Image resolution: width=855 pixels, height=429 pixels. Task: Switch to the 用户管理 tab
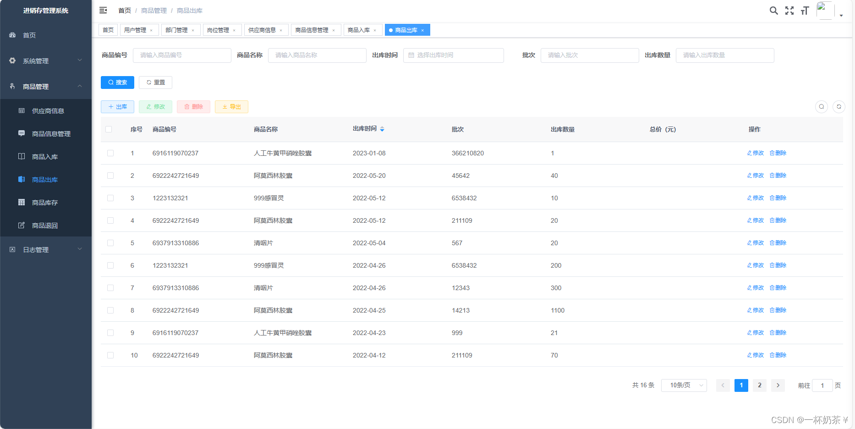(139, 30)
